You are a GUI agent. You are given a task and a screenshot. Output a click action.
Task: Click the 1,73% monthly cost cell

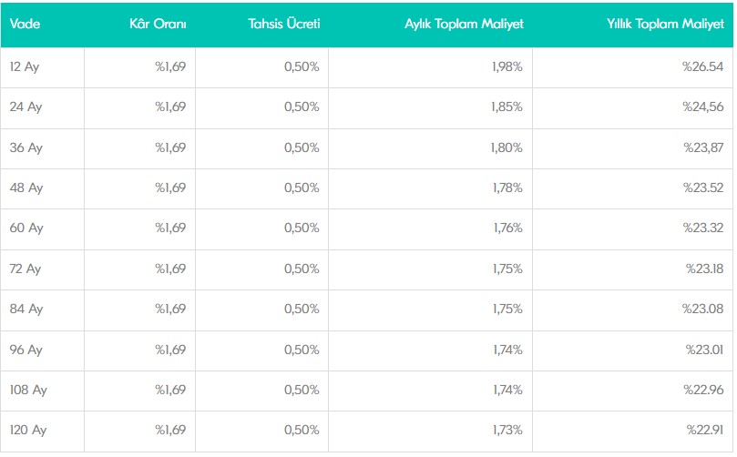(507, 430)
